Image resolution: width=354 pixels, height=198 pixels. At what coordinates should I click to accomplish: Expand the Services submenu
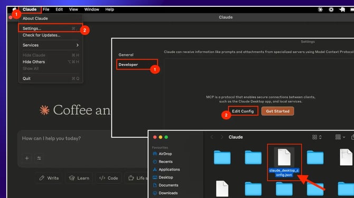click(x=51, y=45)
